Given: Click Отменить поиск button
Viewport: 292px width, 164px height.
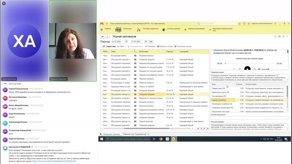Looking at the screenshot, I should [x=136, y=46].
